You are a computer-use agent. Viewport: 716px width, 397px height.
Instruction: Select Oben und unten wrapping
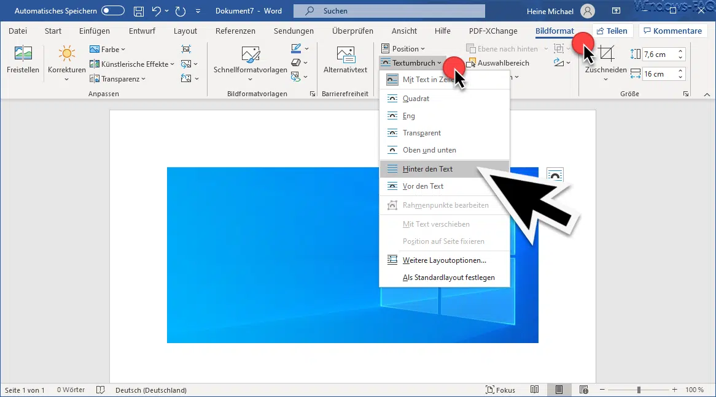coord(445,150)
